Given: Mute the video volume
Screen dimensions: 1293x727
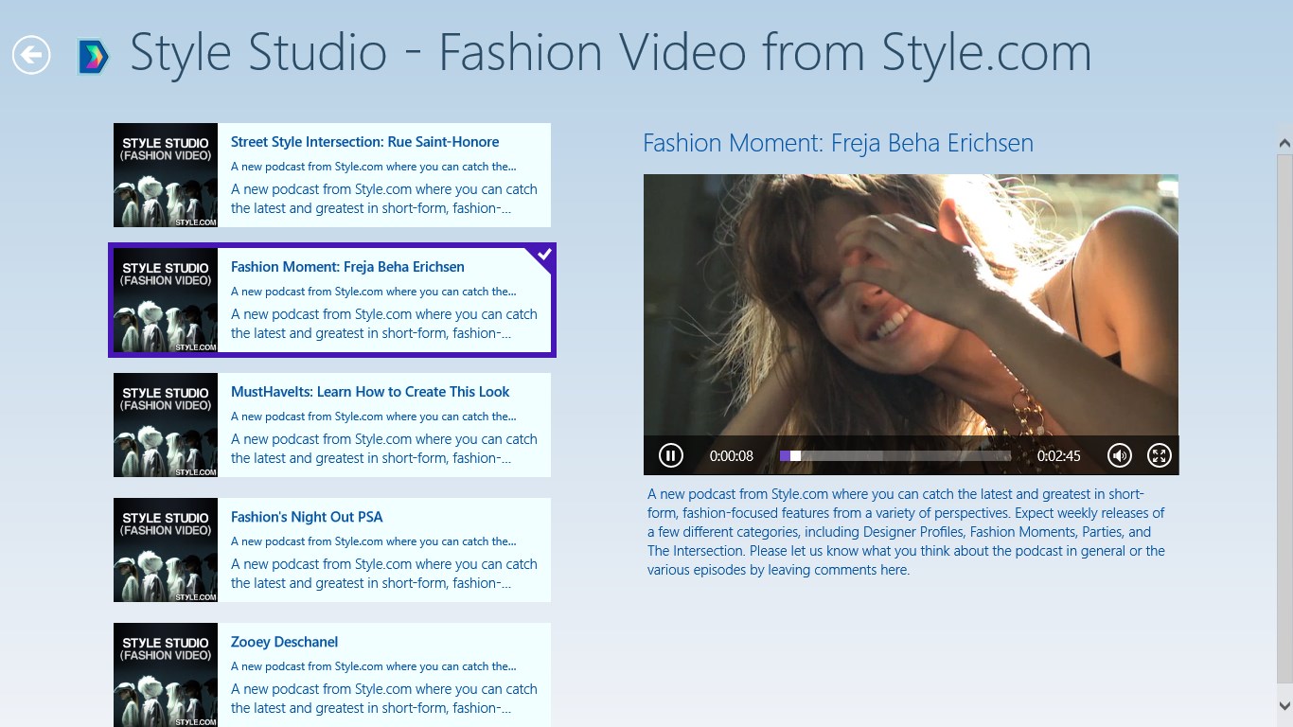Looking at the screenshot, I should (1120, 455).
